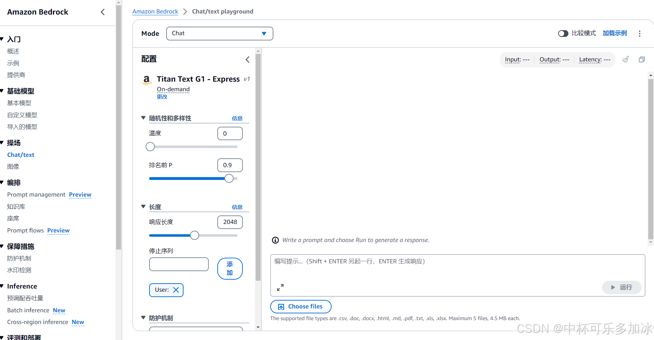Open Cross-region inference in sidebar

pyautogui.click(x=38, y=322)
